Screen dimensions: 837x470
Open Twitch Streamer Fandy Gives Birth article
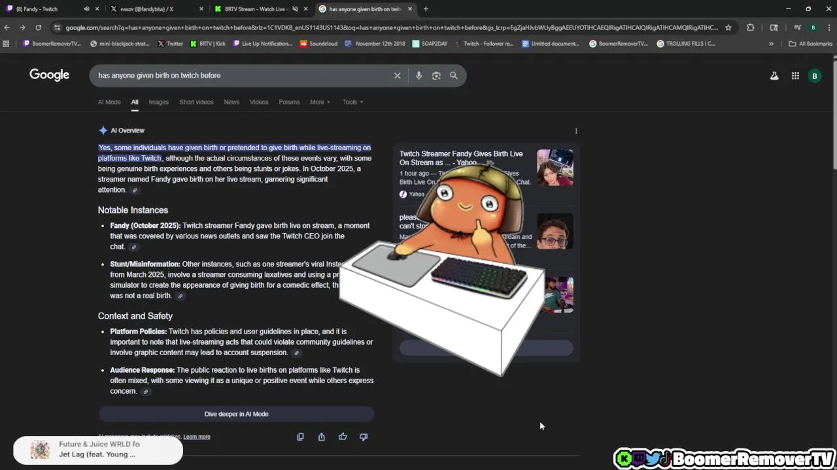click(x=461, y=158)
